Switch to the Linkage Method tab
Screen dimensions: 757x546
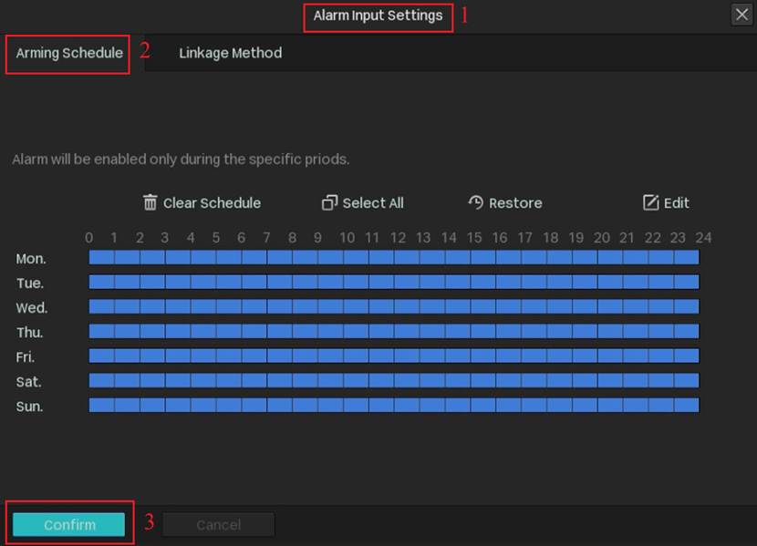pyautogui.click(x=230, y=53)
